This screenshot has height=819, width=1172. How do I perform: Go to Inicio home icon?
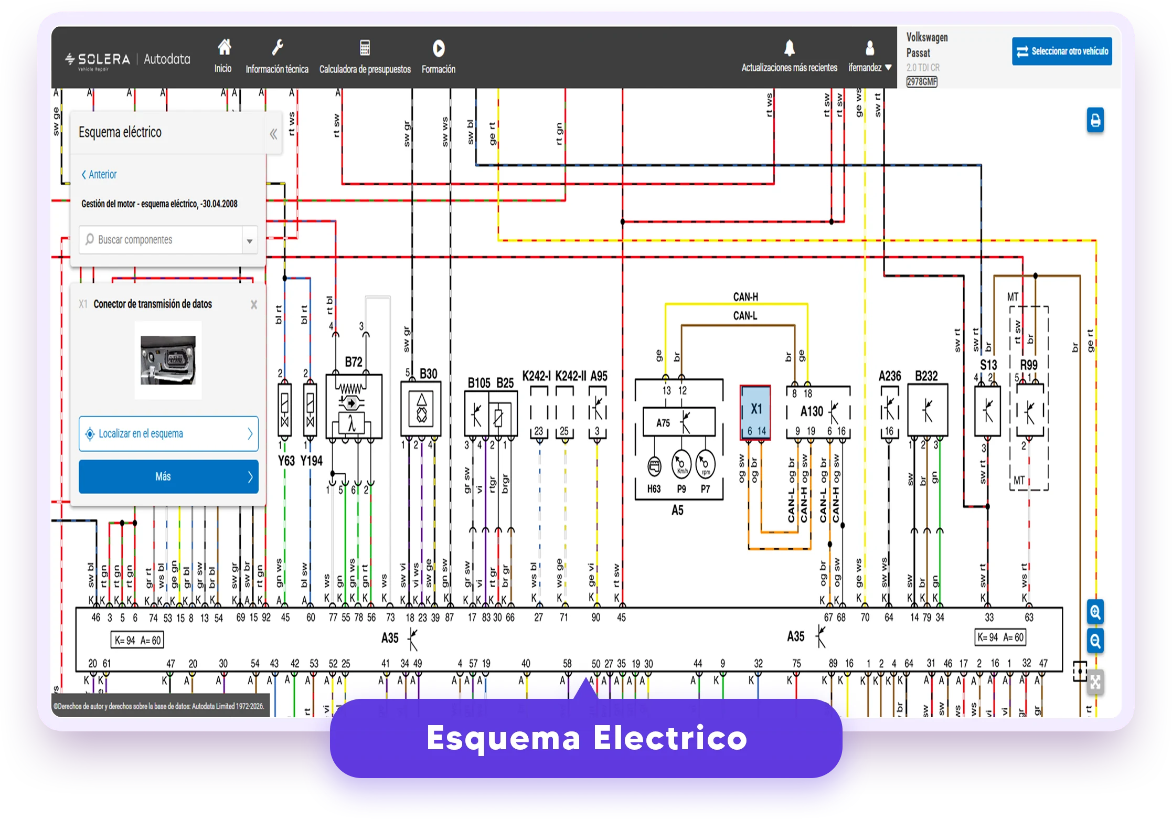click(224, 56)
